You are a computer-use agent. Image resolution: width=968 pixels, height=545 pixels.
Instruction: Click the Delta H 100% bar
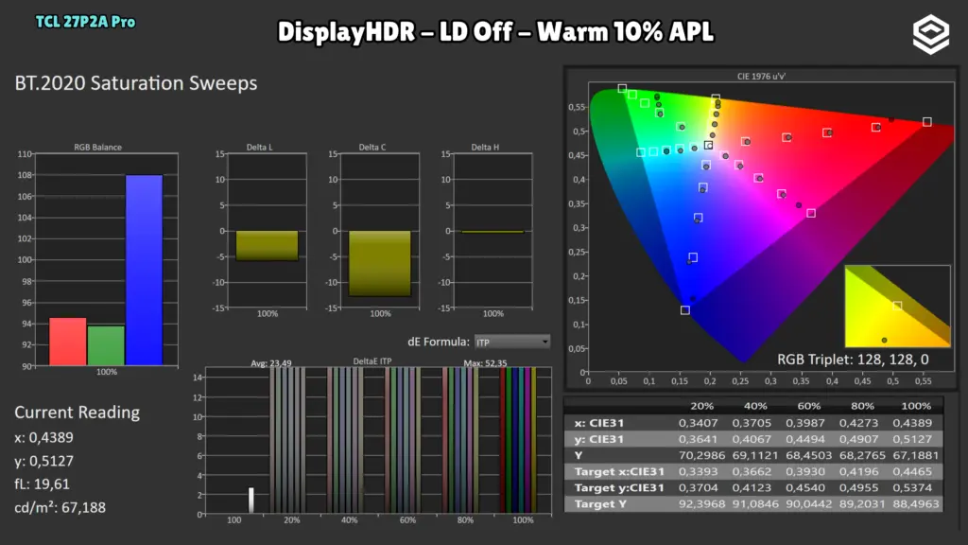click(493, 232)
